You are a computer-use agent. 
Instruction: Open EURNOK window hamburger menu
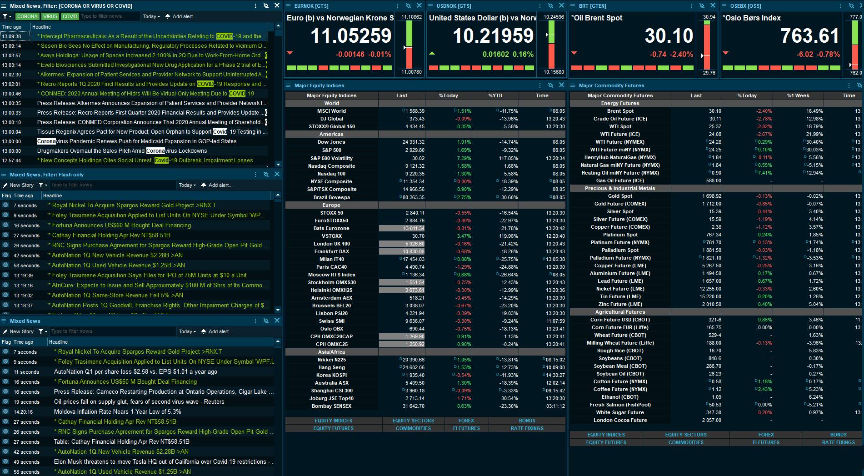click(x=288, y=6)
